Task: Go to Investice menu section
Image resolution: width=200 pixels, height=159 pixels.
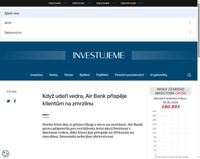Action: pos(36,75)
